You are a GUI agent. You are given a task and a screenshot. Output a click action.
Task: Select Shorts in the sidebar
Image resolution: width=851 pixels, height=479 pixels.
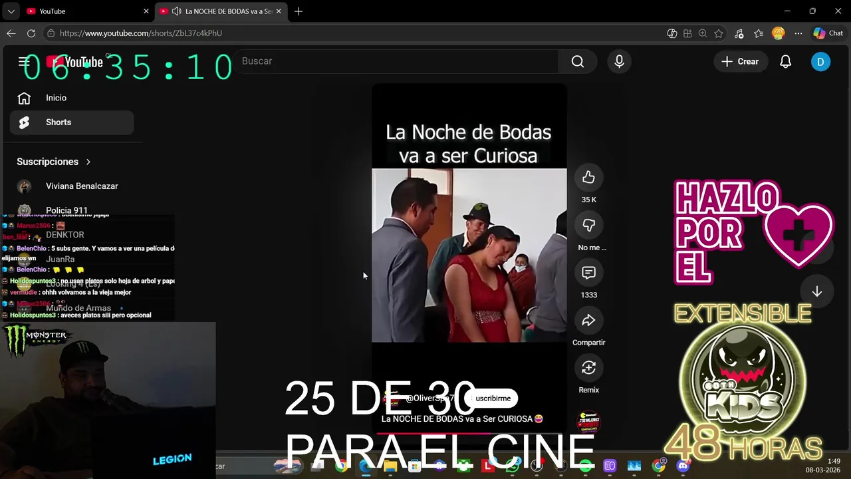pos(72,122)
